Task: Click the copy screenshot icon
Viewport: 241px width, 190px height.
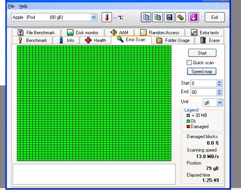Action: [158, 17]
